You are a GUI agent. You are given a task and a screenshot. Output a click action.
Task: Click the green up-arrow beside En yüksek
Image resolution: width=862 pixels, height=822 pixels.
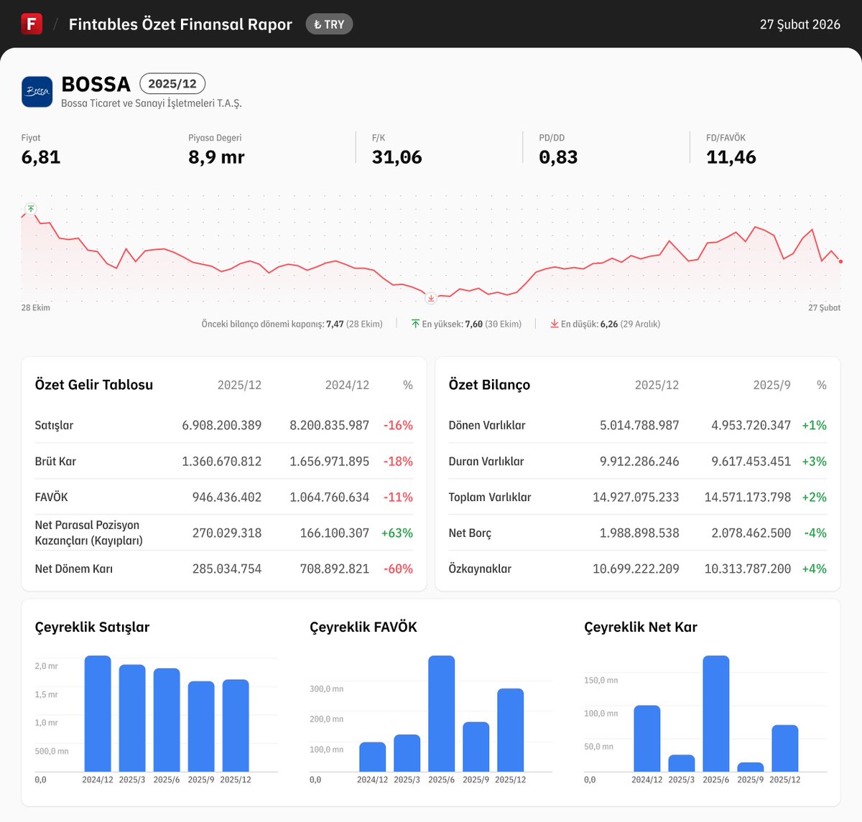point(415,324)
